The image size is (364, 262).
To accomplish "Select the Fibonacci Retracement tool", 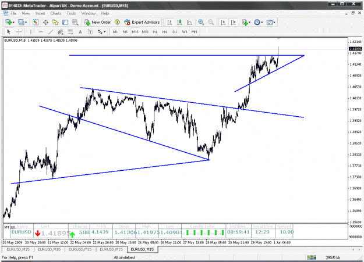I will 70,32.
